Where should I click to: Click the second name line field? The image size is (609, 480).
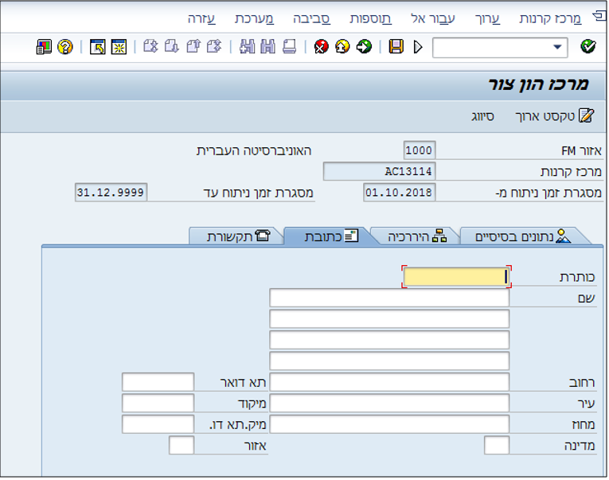click(389, 319)
